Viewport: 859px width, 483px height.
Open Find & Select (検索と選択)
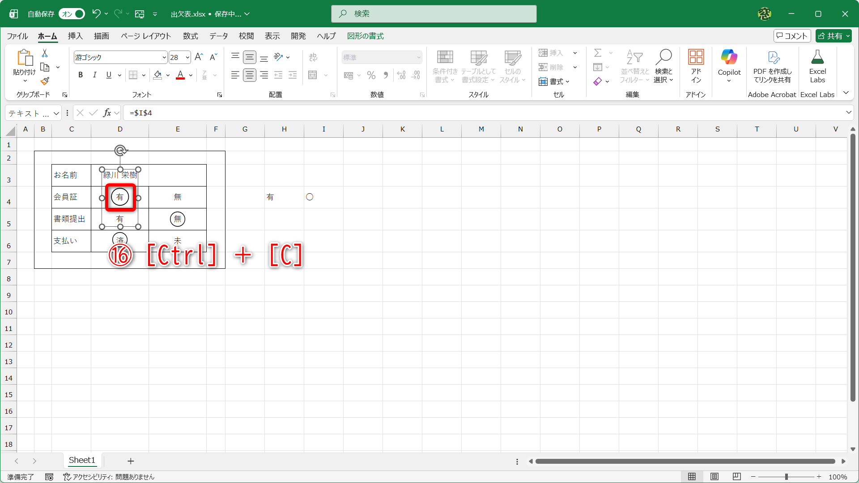(664, 66)
